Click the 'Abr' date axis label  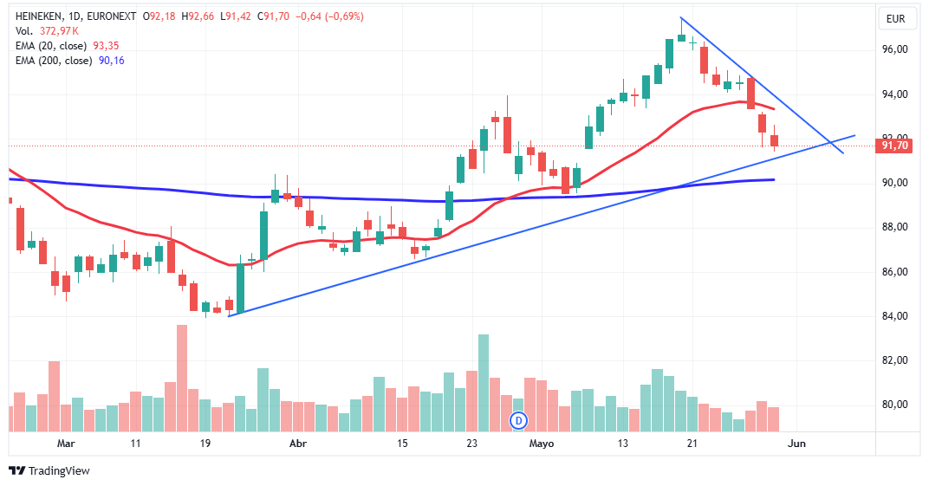(298, 444)
